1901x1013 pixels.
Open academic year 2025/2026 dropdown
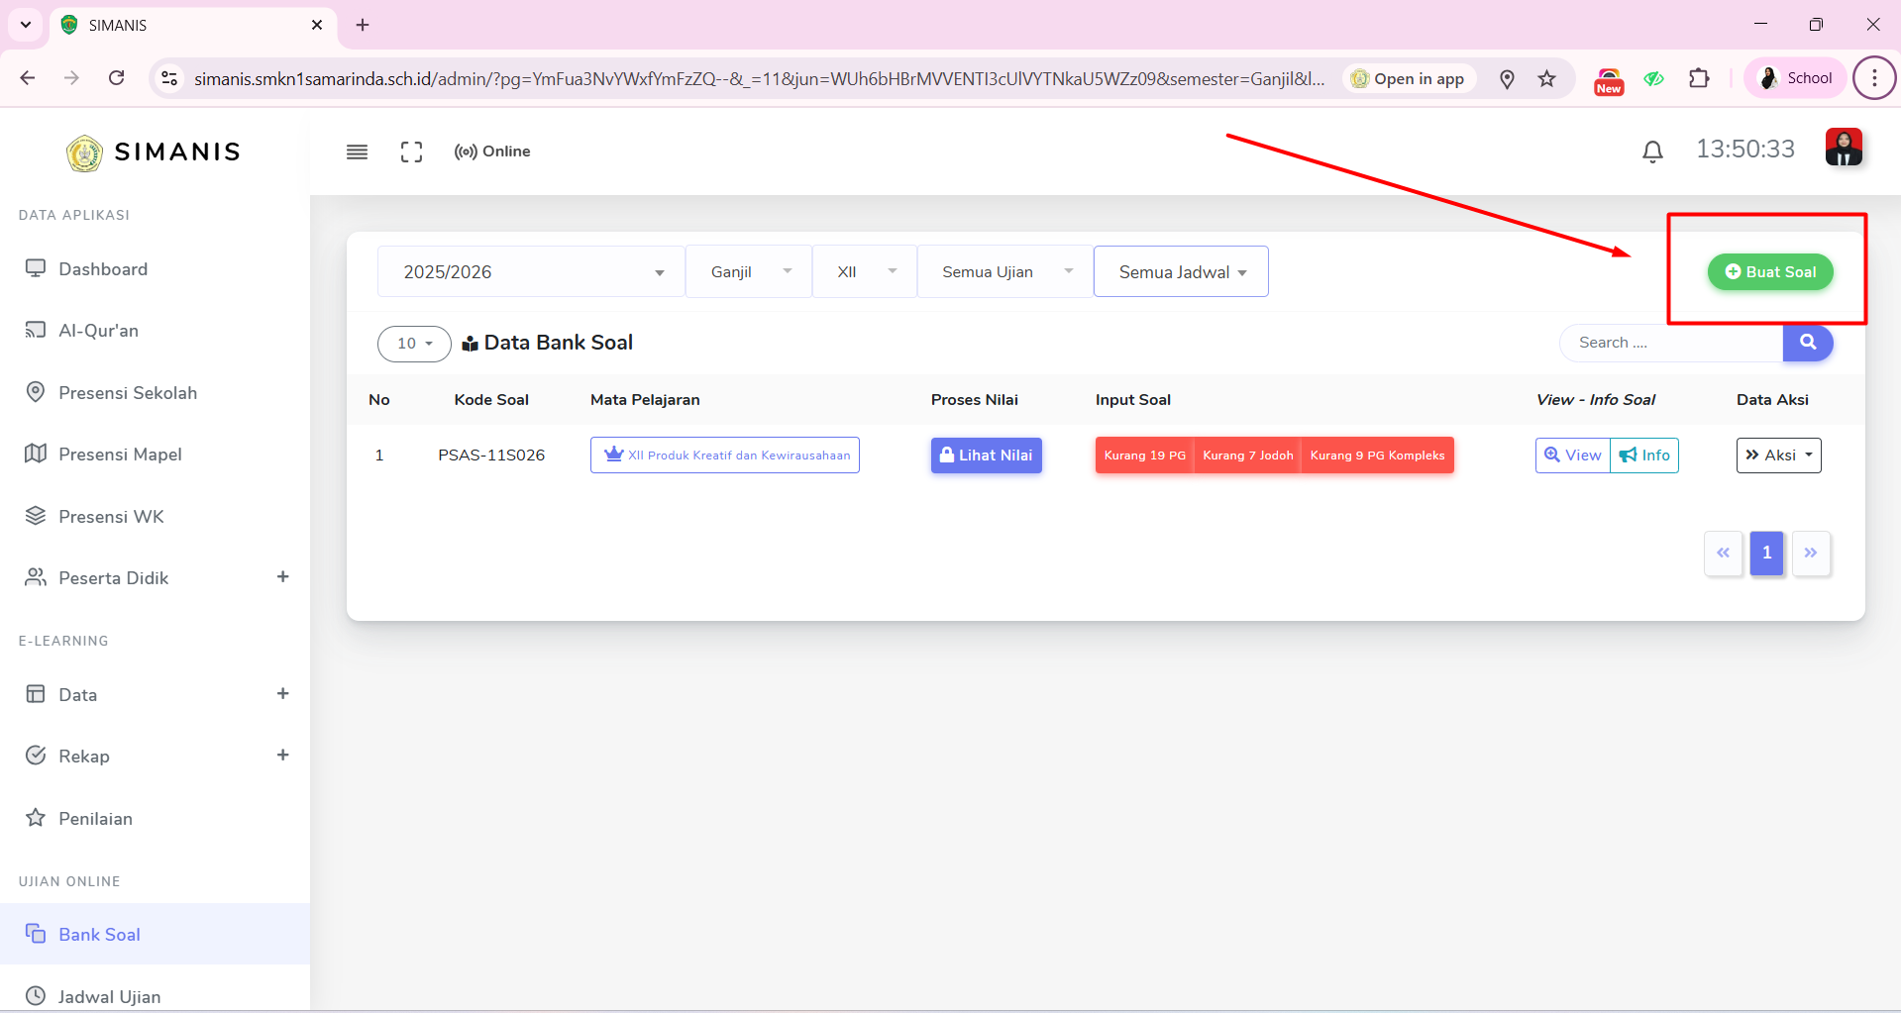531,272
